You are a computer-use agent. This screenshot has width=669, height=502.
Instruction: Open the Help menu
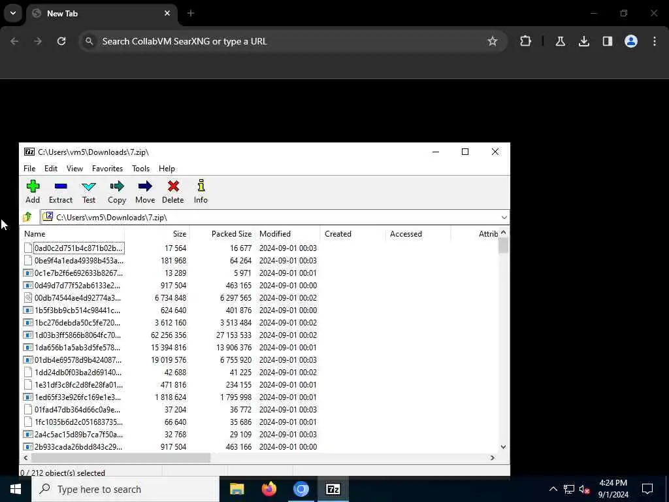tap(167, 169)
